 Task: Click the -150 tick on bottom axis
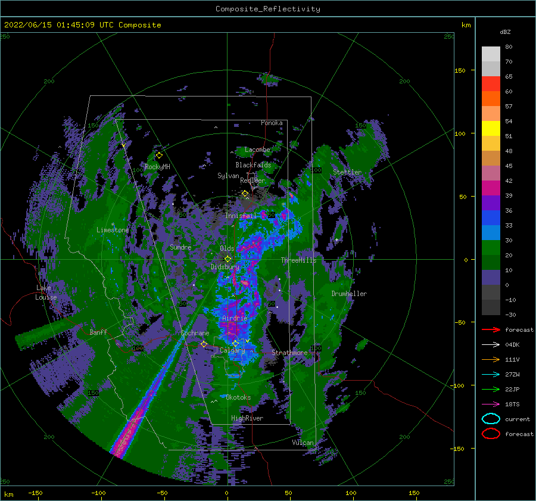(35, 493)
